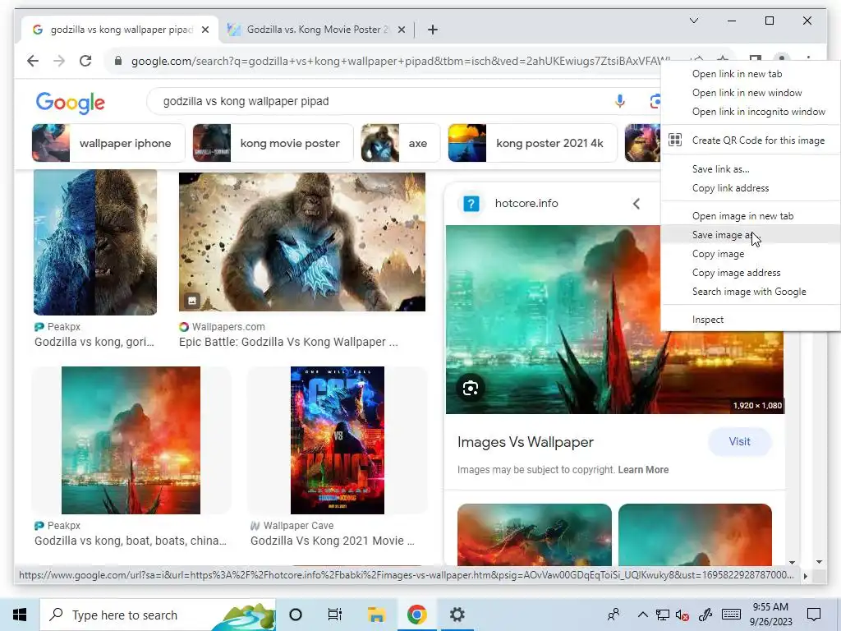
Task: Open the notification center icon
Action: [814, 615]
